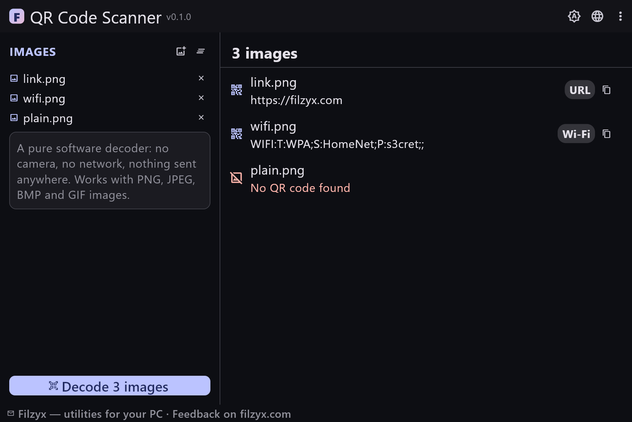The image size is (632, 422).
Task: Toggle the auto theme brightness icon
Action: point(574,16)
